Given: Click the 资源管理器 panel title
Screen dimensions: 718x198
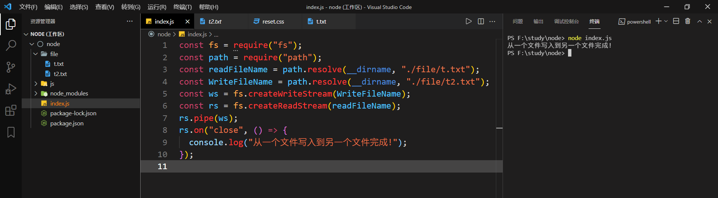Looking at the screenshot, I should click(43, 21).
